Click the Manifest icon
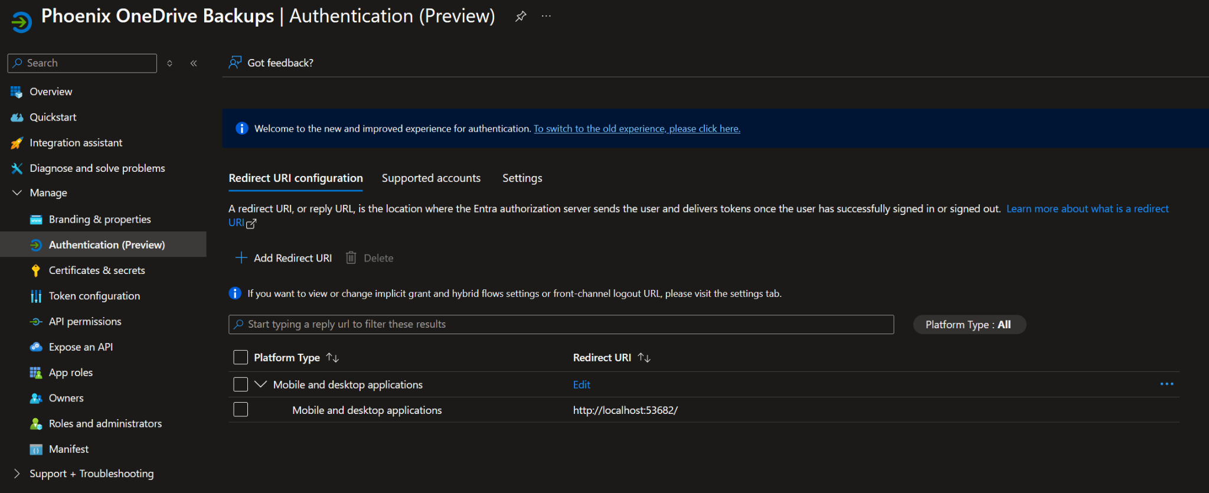The image size is (1209, 493). [36, 449]
